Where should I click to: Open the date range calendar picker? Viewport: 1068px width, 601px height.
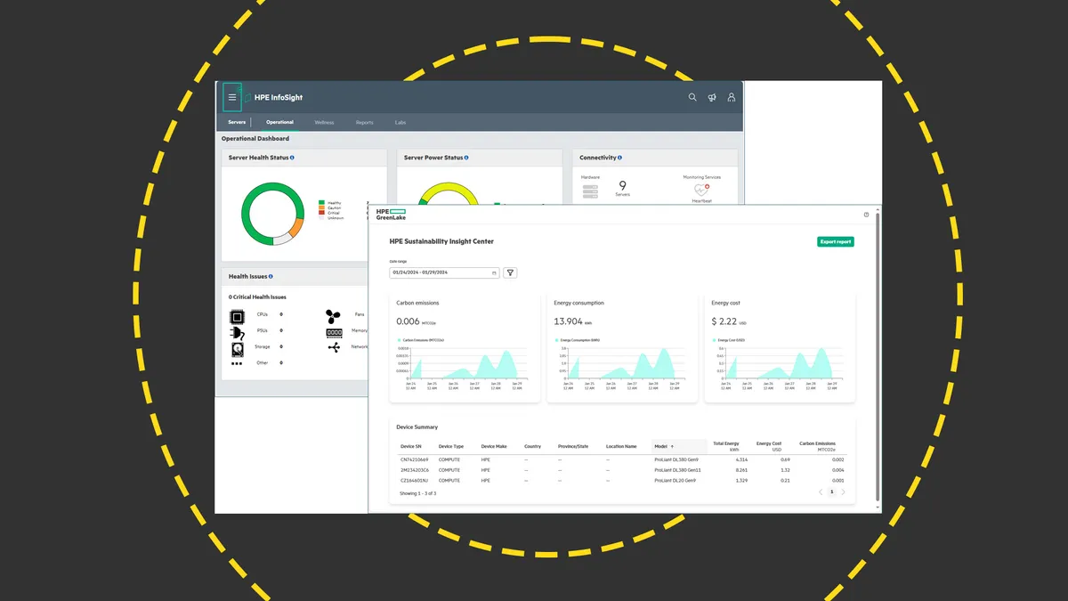(494, 272)
